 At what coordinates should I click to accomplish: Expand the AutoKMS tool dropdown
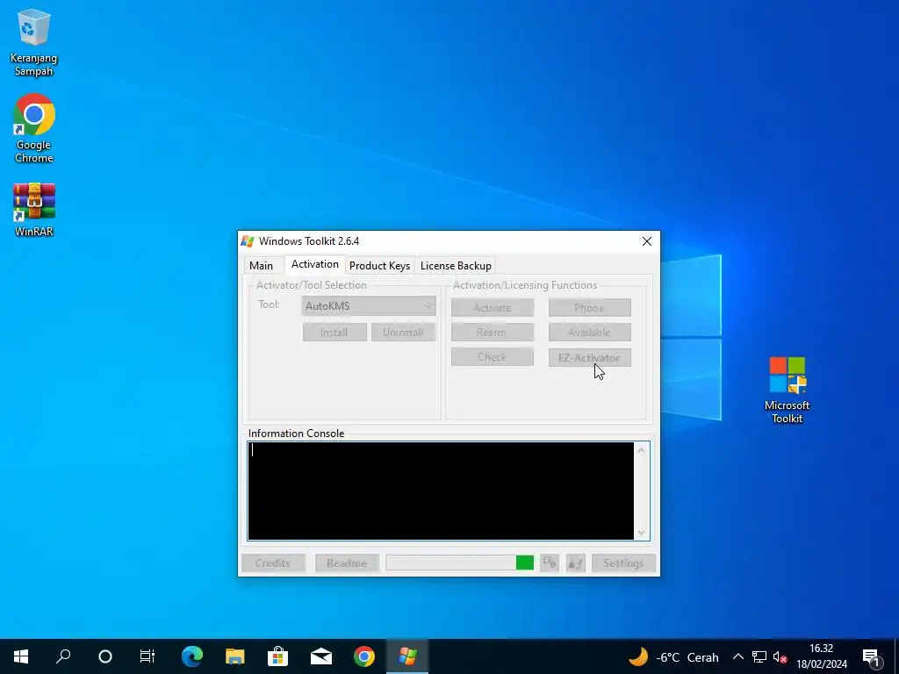point(369,306)
